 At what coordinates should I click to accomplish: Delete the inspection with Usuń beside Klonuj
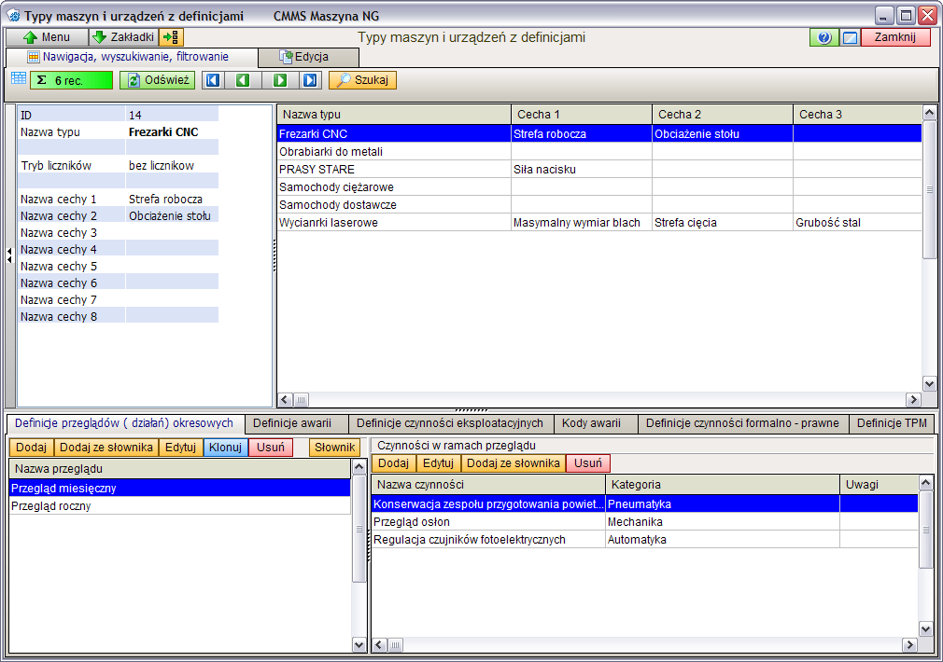pos(271,447)
